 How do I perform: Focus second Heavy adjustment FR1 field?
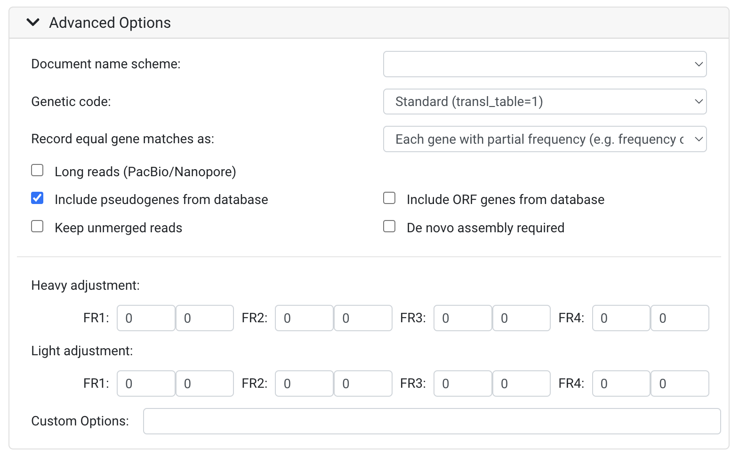pyautogui.click(x=205, y=318)
